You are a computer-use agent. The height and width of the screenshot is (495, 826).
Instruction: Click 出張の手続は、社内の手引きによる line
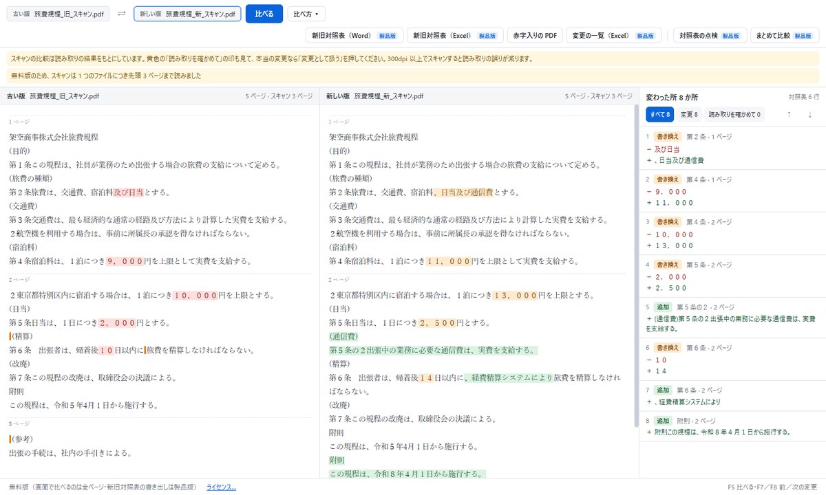coord(70,453)
